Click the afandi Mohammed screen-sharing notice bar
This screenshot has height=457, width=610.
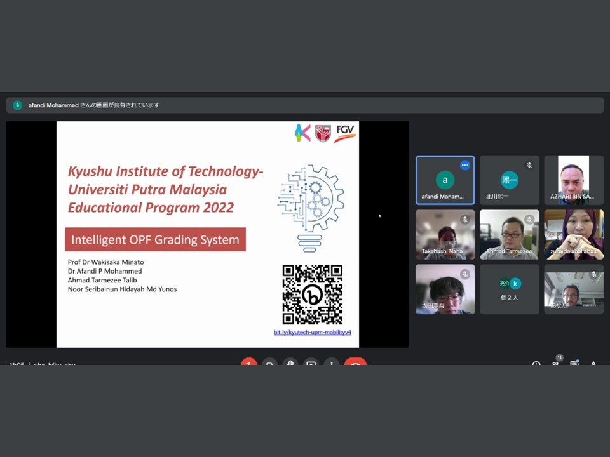coord(305,105)
